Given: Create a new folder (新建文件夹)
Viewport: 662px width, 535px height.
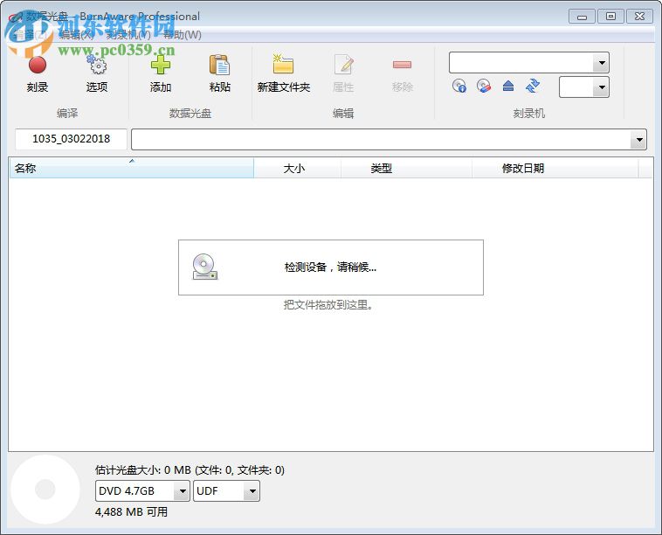Looking at the screenshot, I should [283, 74].
